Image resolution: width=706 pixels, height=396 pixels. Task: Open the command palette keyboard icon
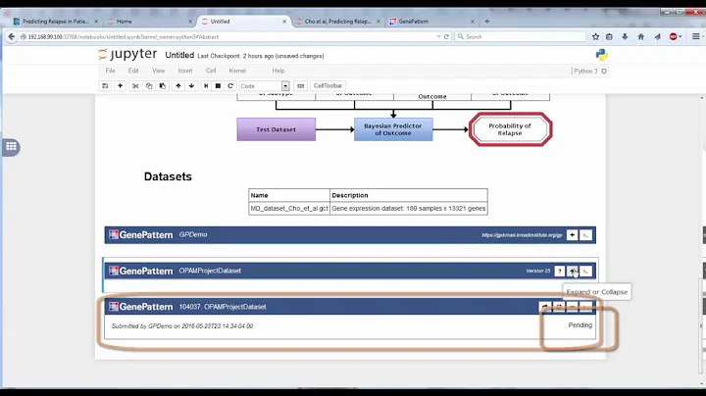tap(301, 86)
